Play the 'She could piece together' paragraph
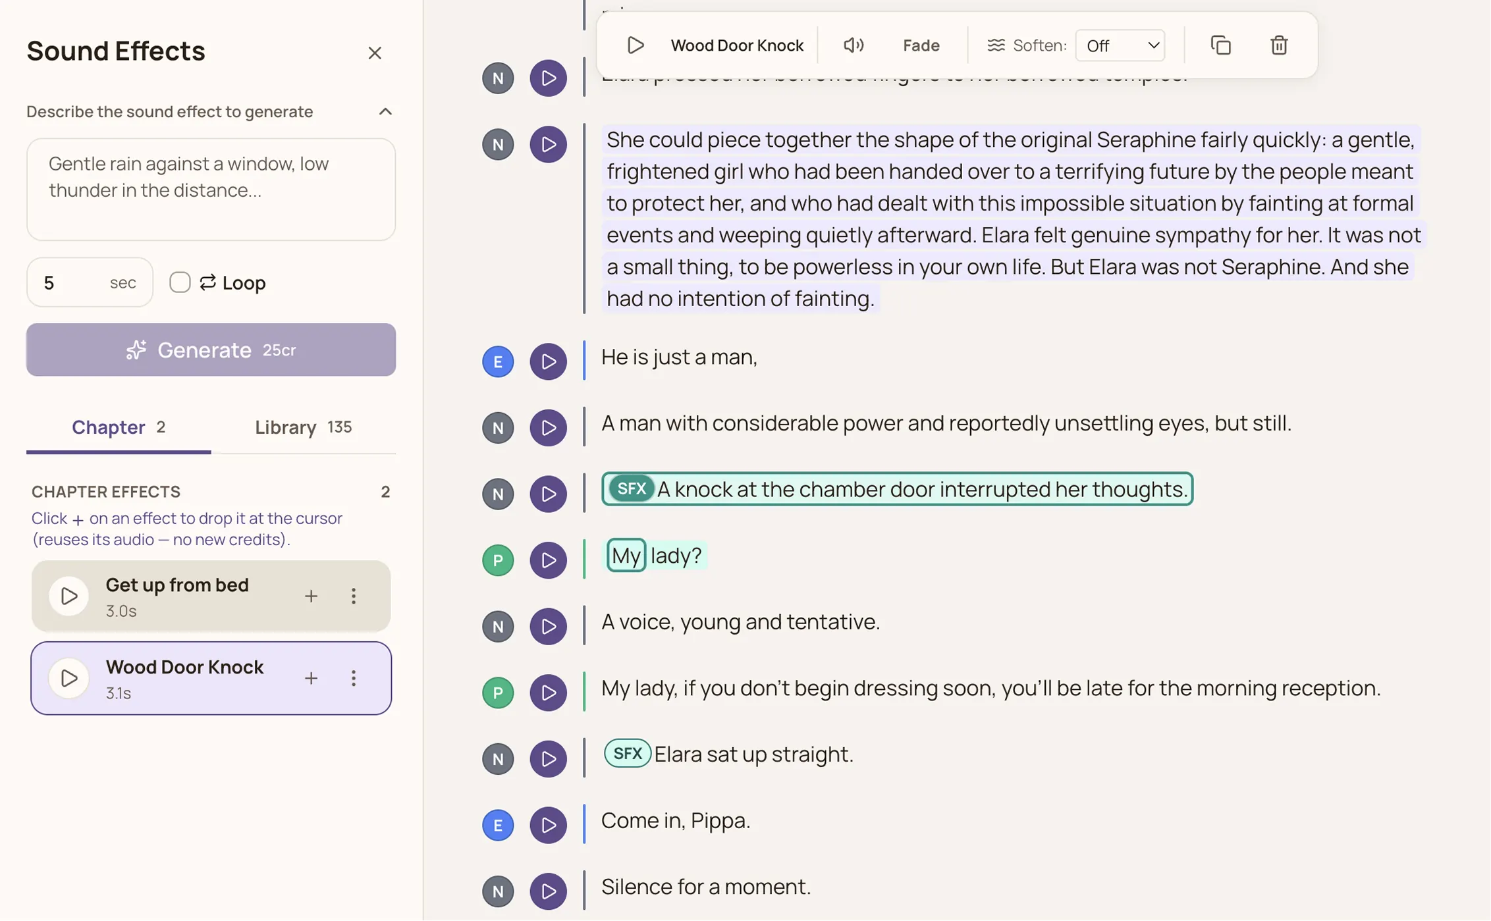Screen dimensions: 1491x921 tap(548, 144)
